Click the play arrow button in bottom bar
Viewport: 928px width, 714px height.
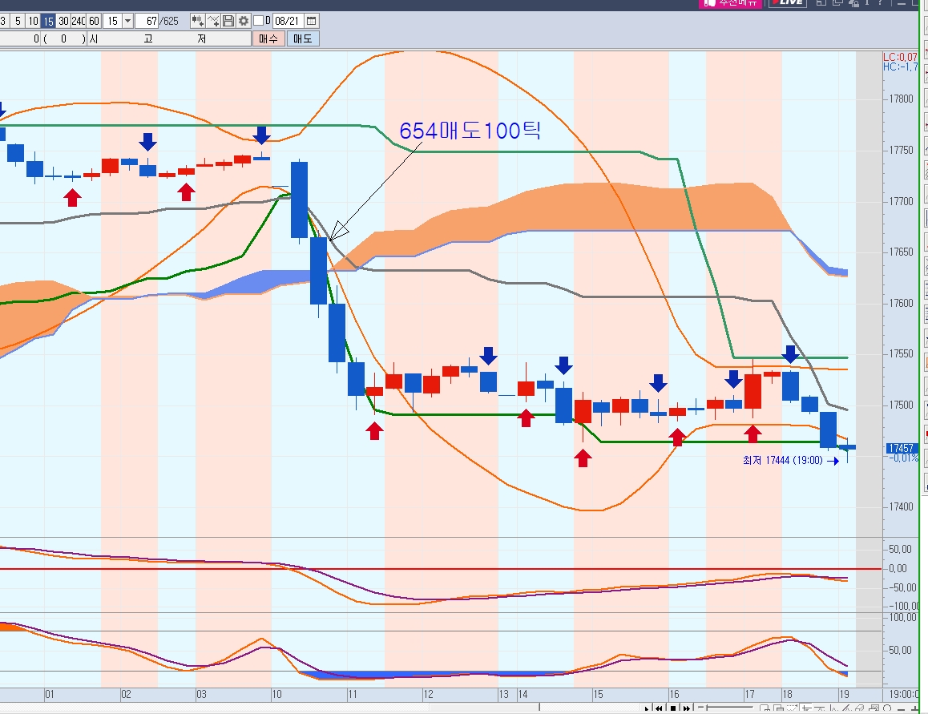click(x=646, y=708)
